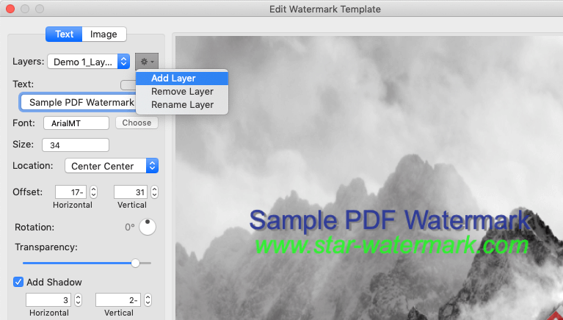Screen dimensions: 563x320
Task: Toggle the Add Shadow checkbox
Action: 19,282
